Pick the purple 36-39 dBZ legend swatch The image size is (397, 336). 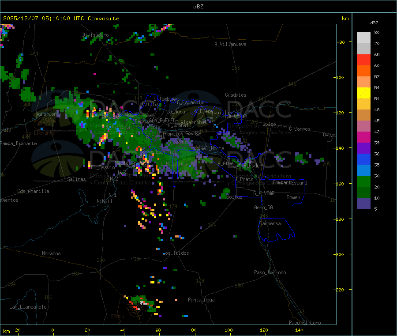tap(363, 148)
